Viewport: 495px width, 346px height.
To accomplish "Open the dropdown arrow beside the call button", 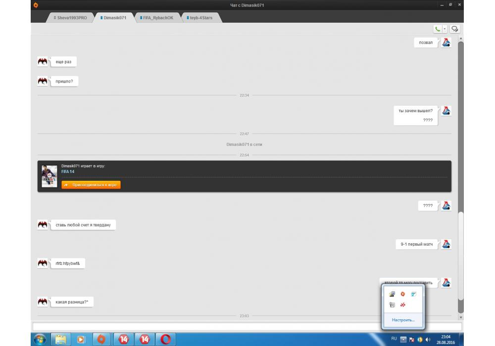I will tap(445, 29).
